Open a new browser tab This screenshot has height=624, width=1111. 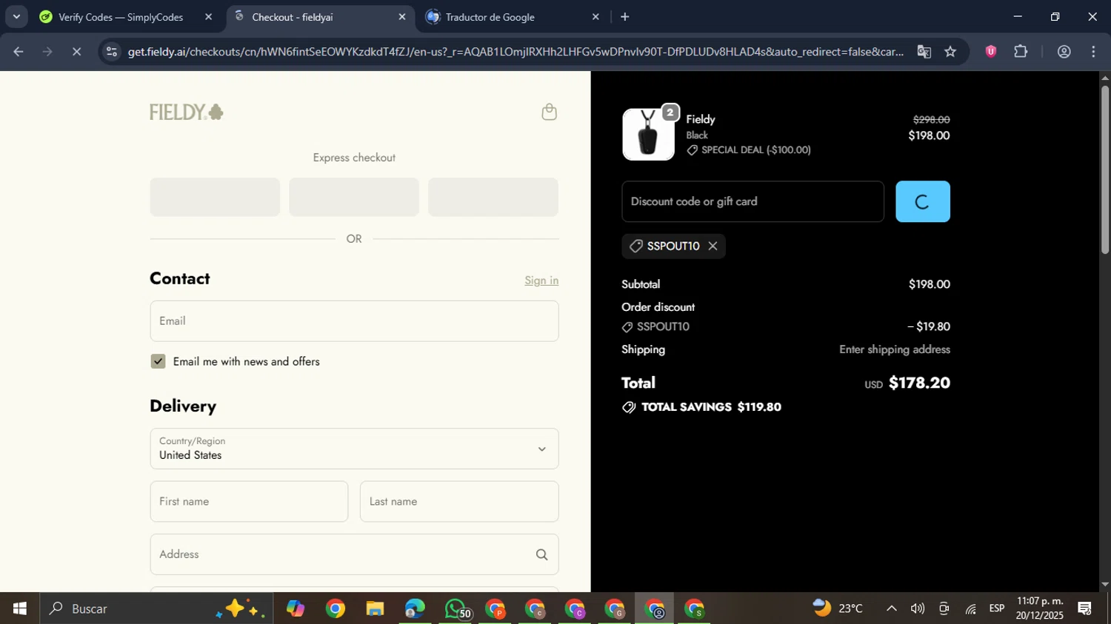tap(624, 16)
